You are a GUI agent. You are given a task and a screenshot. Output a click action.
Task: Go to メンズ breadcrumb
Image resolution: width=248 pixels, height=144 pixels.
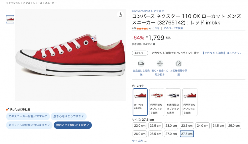(26, 3)
